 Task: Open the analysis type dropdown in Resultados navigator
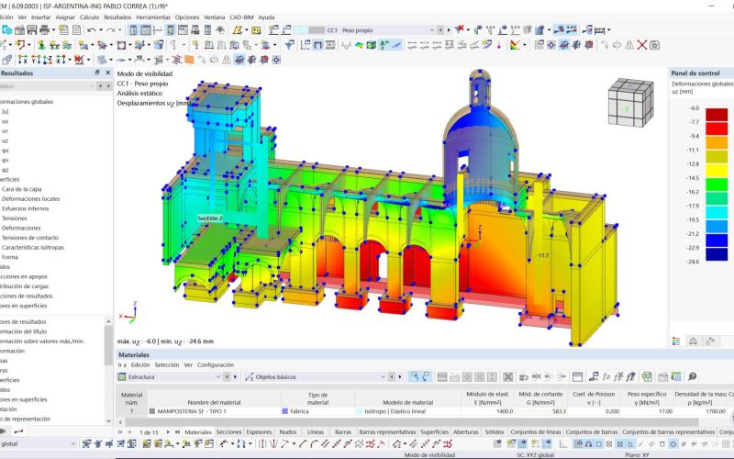pyautogui.click(x=92, y=86)
